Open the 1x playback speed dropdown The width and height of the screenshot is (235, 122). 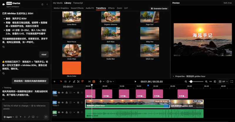(x=110, y=81)
